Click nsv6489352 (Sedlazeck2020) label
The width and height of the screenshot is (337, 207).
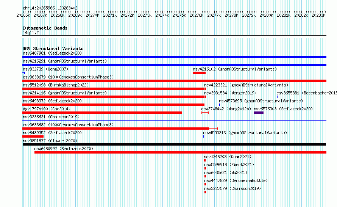(x=52, y=133)
